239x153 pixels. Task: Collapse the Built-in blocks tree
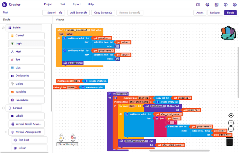pos(3,27)
